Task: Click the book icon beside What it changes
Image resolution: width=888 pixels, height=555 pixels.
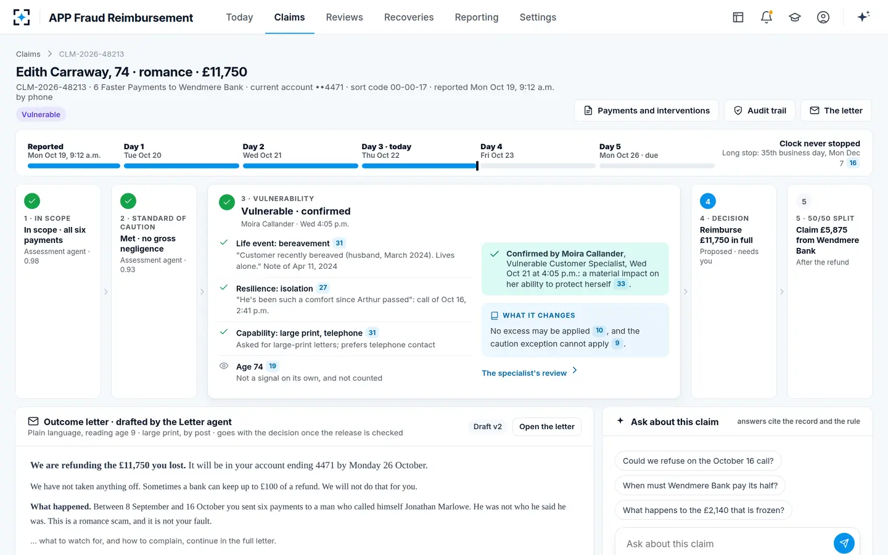Action: tap(494, 315)
